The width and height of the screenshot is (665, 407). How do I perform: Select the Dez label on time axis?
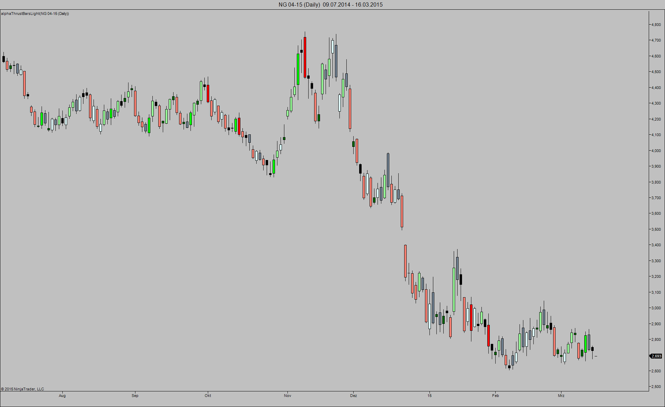(353, 396)
